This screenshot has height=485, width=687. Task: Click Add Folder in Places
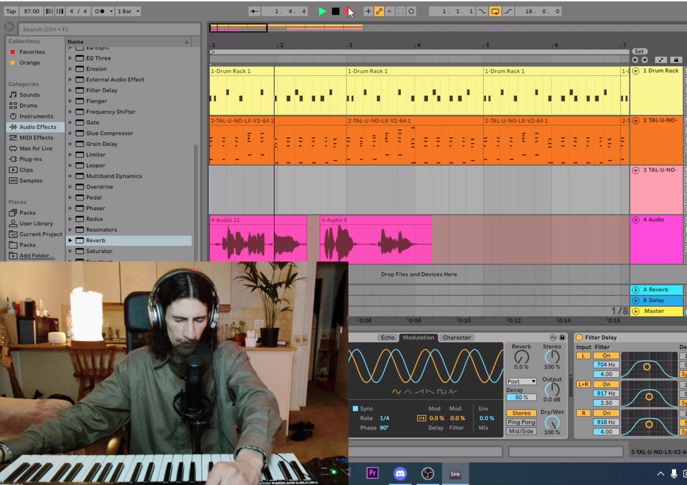coord(37,256)
